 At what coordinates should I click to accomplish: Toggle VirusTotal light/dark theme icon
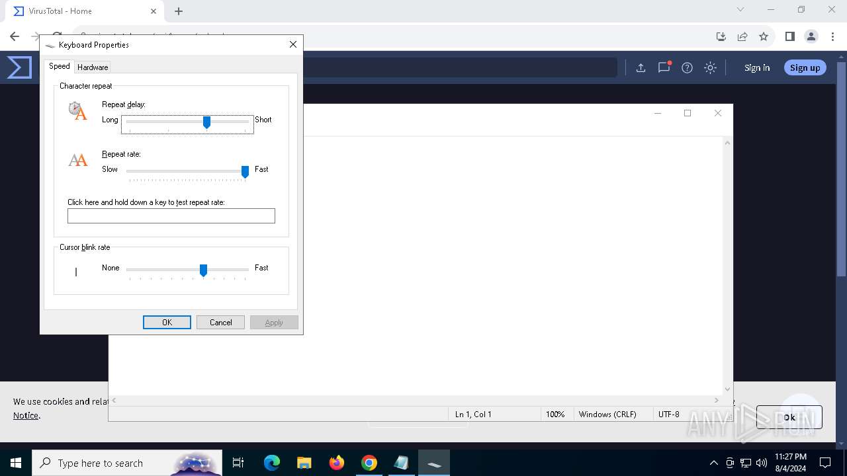pyautogui.click(x=710, y=67)
